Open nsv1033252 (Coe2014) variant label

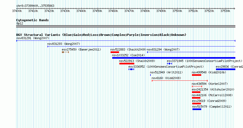(128, 55)
